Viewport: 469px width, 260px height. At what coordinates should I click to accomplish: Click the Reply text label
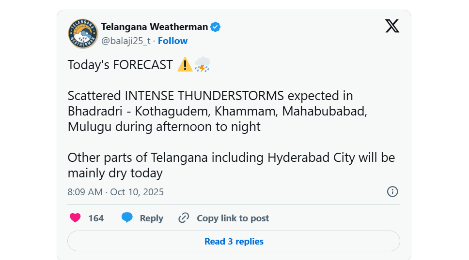[x=151, y=218]
